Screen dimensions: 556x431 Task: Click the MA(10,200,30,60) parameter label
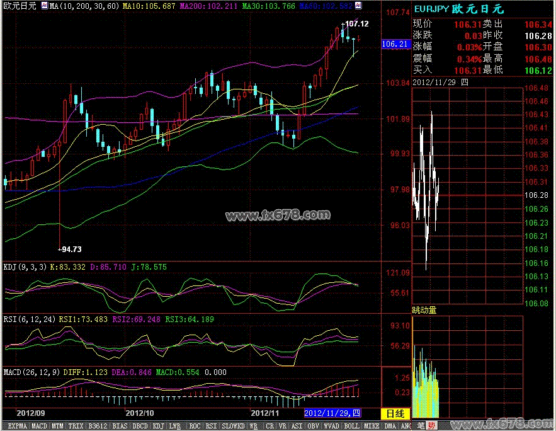pyautogui.click(x=85, y=6)
